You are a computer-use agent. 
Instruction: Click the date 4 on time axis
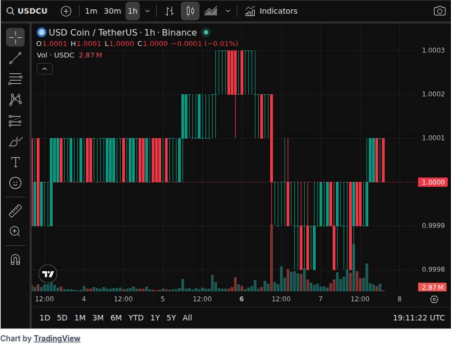pos(83,299)
